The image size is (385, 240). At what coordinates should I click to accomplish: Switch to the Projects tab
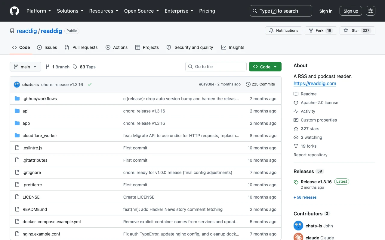(x=147, y=47)
